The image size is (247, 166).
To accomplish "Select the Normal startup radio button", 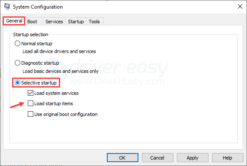I will click(17, 44).
